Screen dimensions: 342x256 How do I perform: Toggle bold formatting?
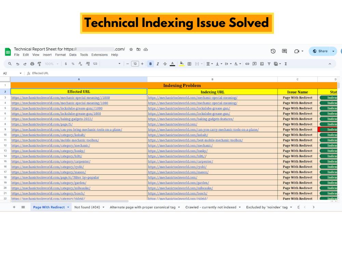(150, 64)
